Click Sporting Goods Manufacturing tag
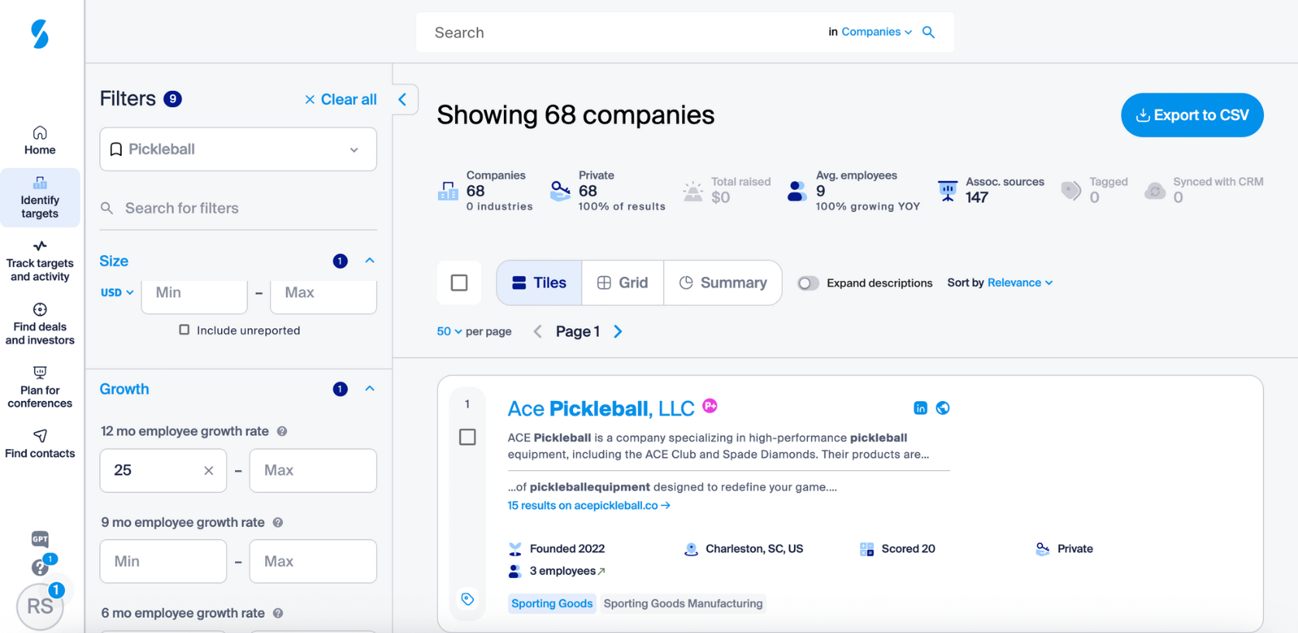The width and height of the screenshot is (1298, 633). [x=683, y=604]
